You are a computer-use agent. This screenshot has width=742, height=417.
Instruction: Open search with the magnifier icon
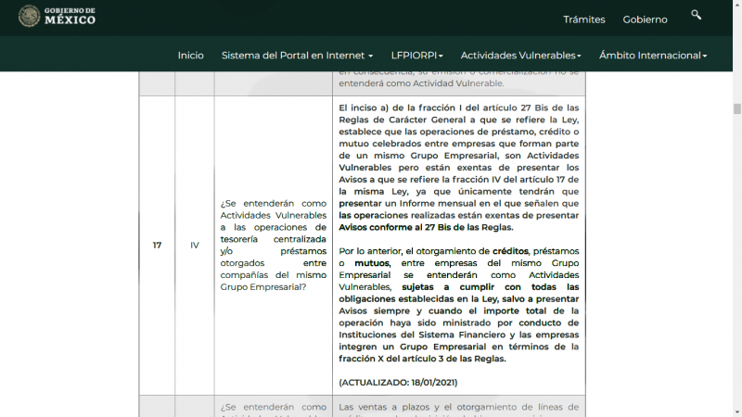(697, 16)
